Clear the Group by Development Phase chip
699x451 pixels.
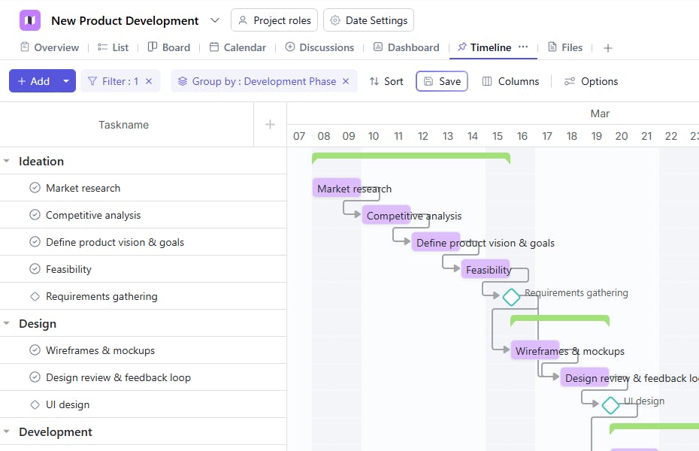pos(346,81)
